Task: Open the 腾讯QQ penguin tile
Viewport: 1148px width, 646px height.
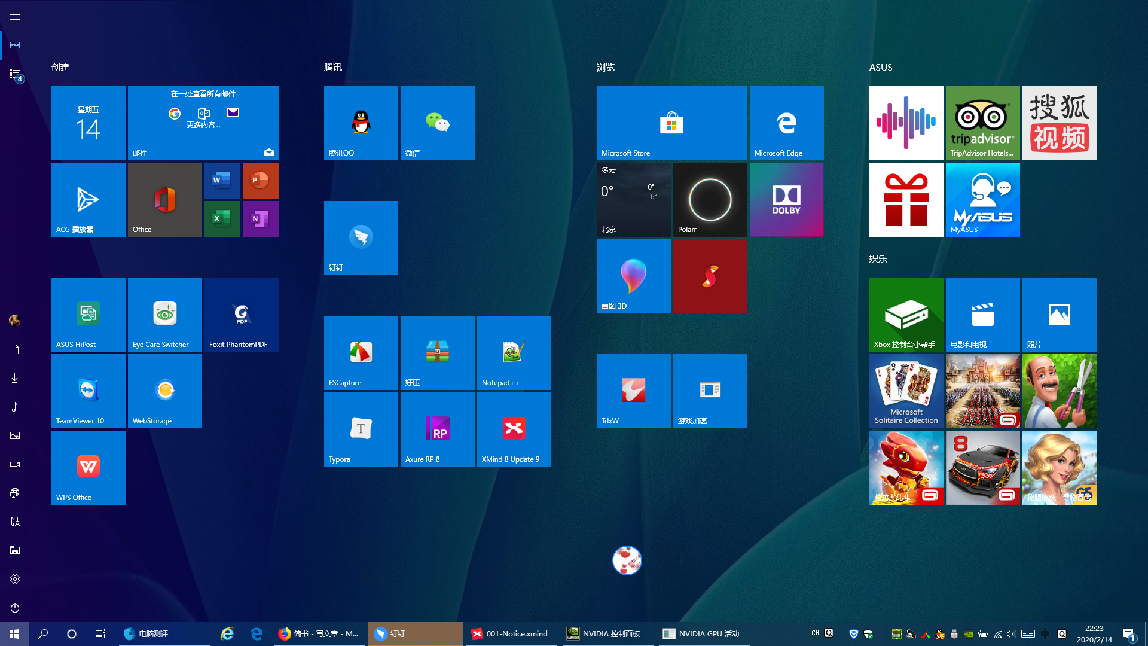Action: (361, 123)
